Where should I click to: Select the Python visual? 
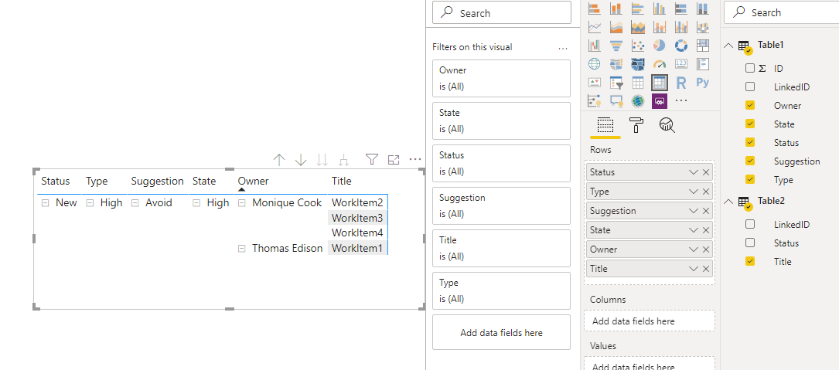[703, 83]
